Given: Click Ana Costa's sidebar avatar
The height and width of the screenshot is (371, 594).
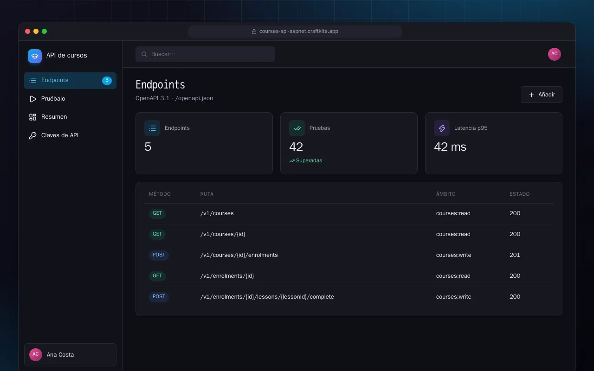Looking at the screenshot, I should [x=36, y=355].
